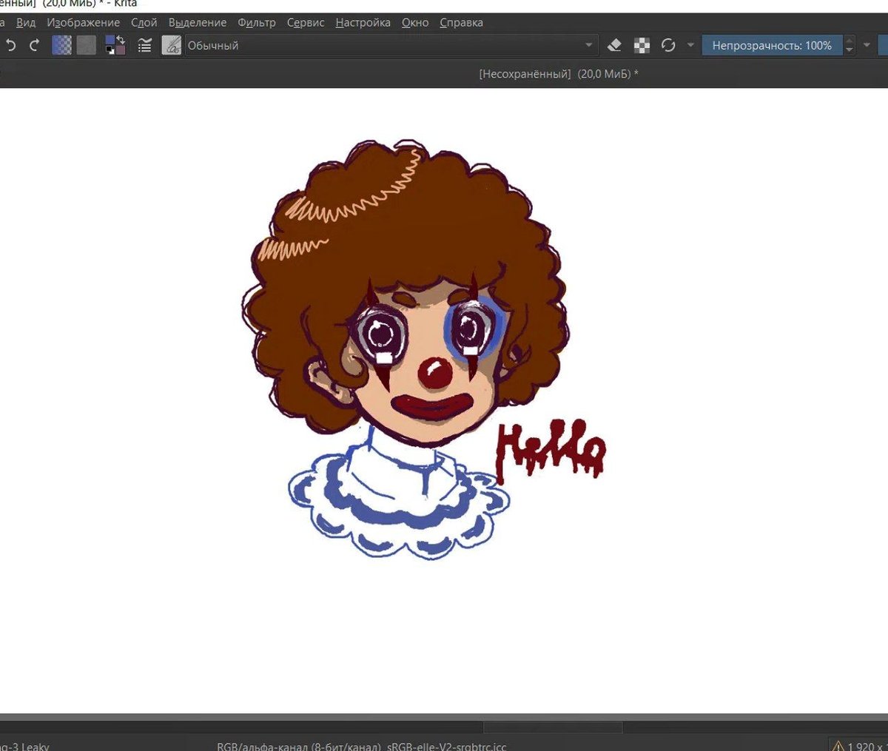Open the foreground/background color selector
888x751 pixels.
[x=115, y=45]
